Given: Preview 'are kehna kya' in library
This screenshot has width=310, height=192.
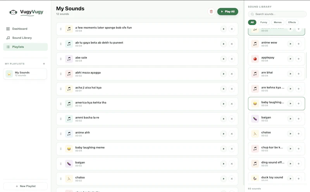Looking at the screenshot, I should (x=290, y=89).
